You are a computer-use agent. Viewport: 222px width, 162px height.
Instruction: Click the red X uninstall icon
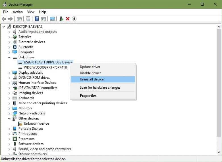[x=68, y=19]
